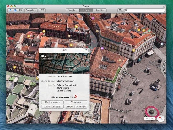This screenshot has height=130, width=173.
Task: Click the current location arrow icon
Action: tap(10, 10)
